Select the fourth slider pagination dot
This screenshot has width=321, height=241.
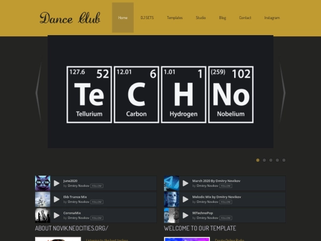tap(277, 160)
